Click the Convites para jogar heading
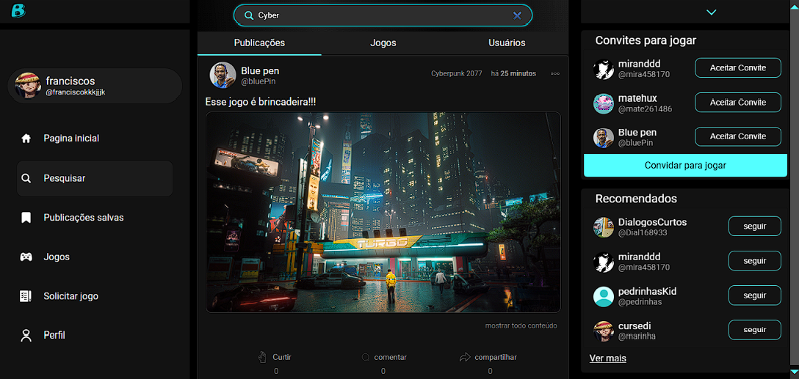Screen dimensions: 799x379 [646, 41]
